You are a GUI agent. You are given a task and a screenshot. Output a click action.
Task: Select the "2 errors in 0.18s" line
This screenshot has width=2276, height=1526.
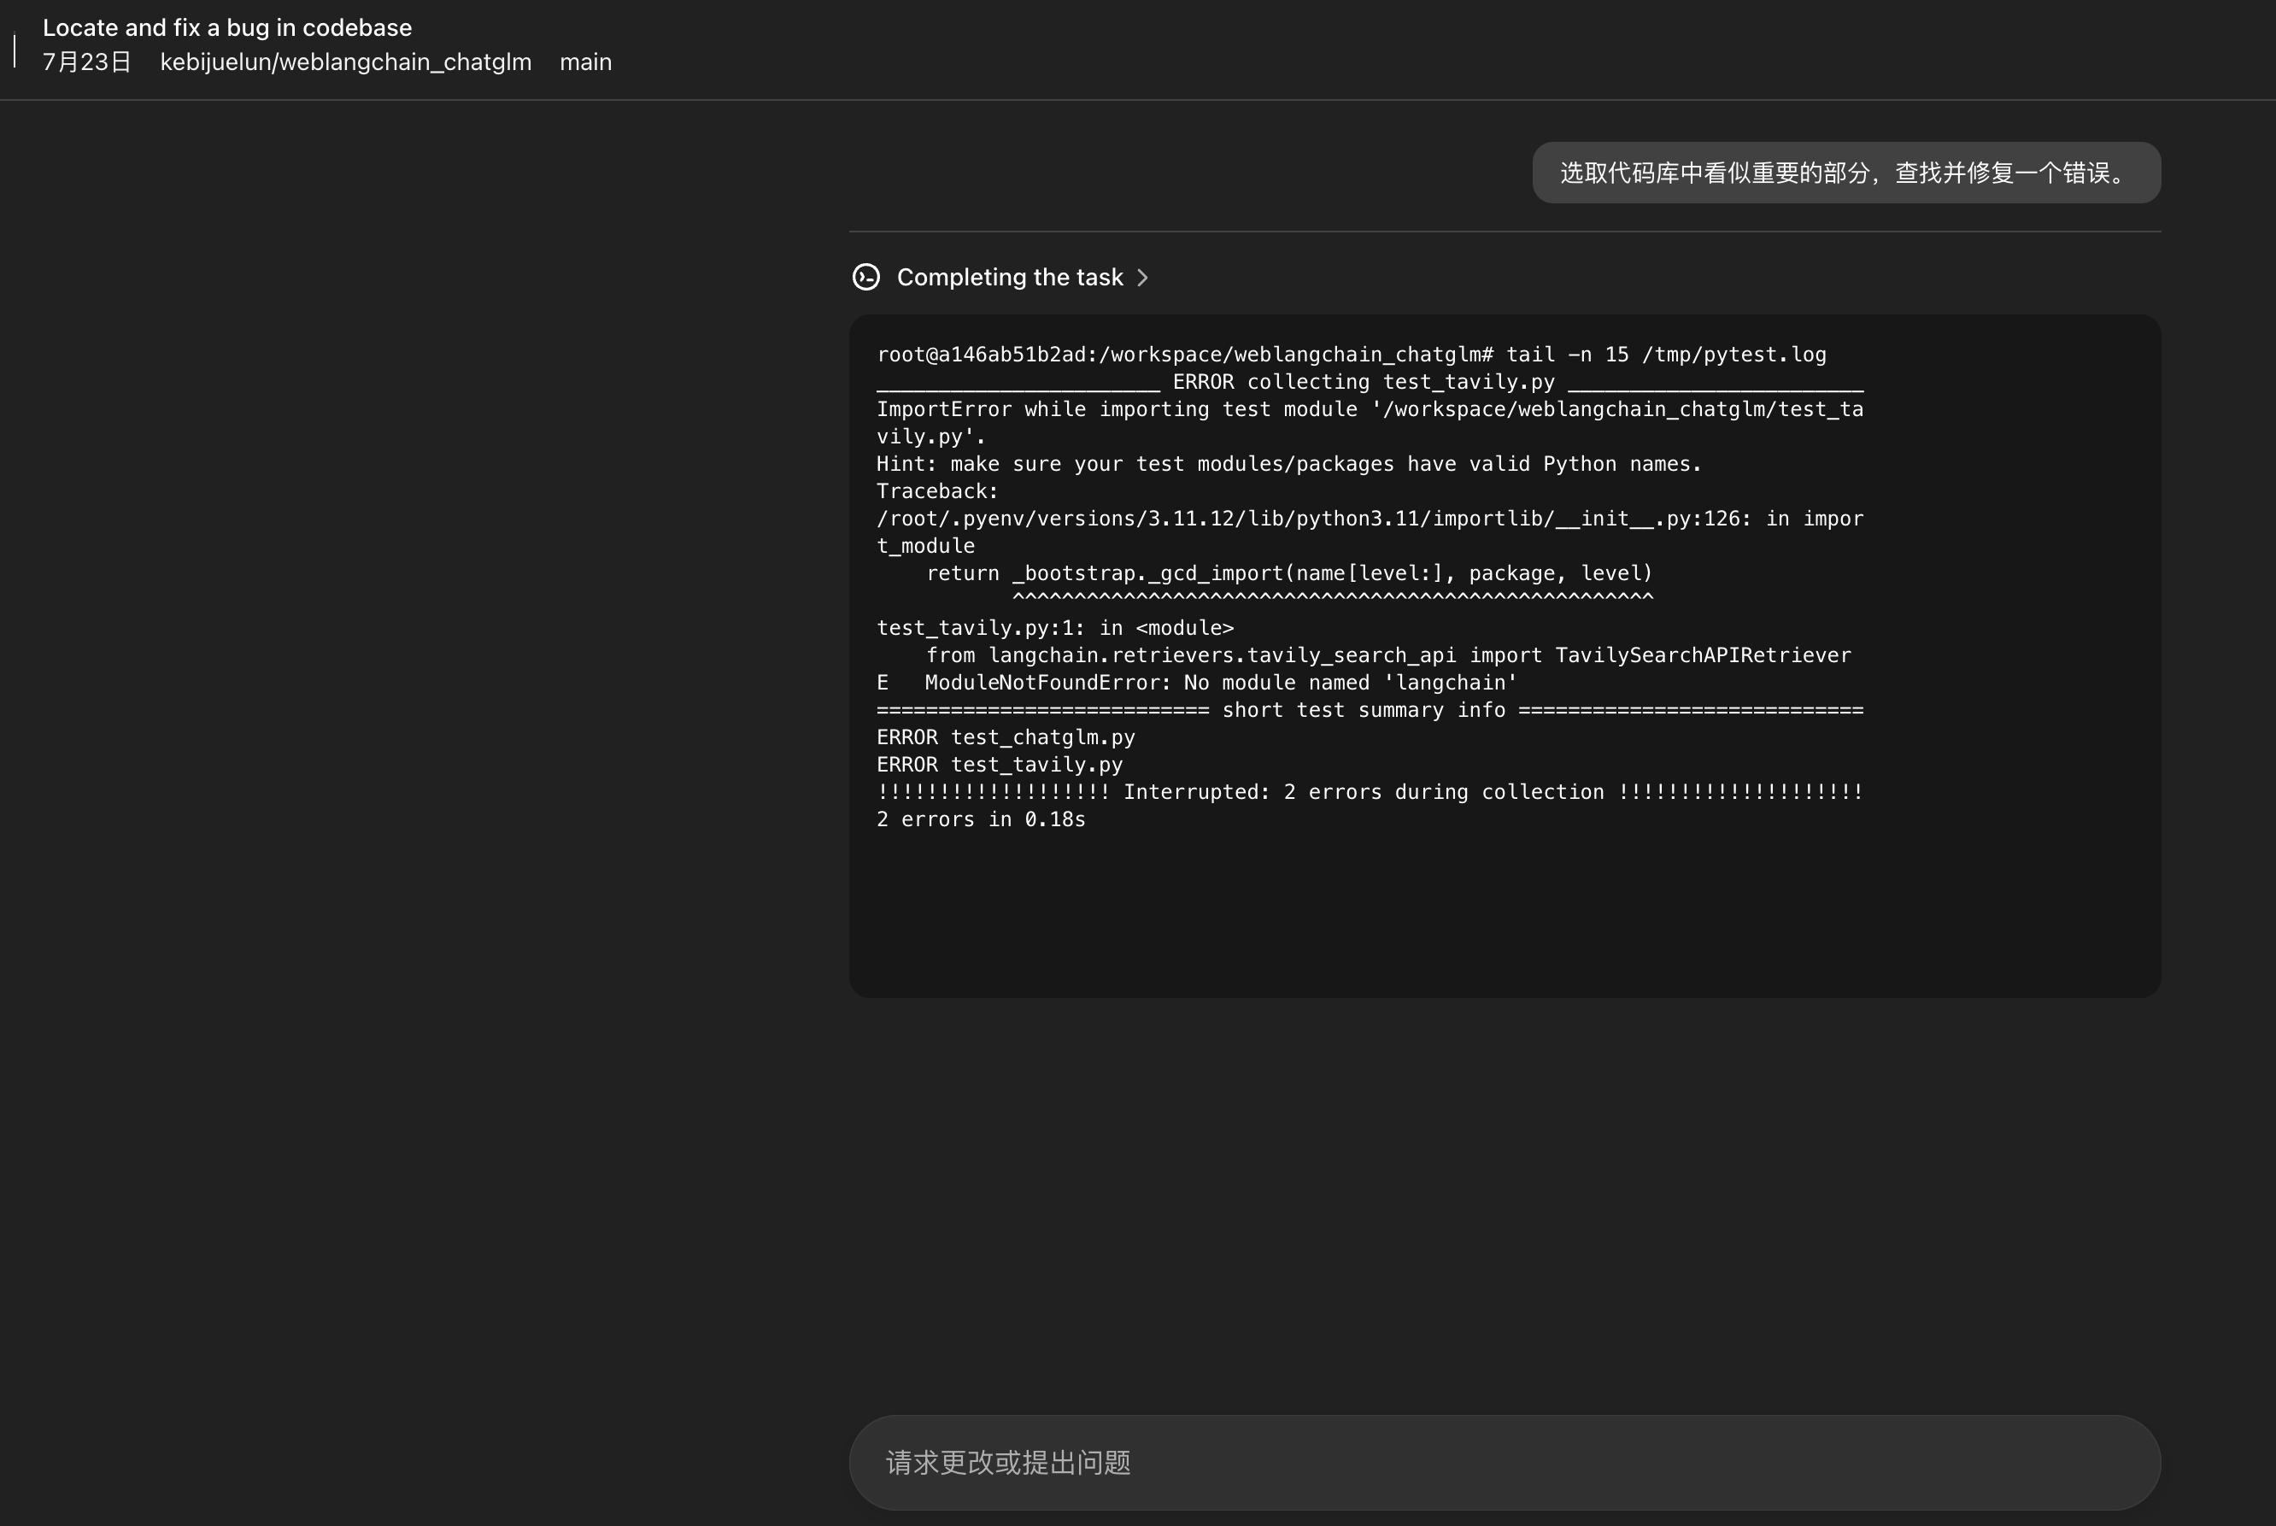tap(980, 819)
